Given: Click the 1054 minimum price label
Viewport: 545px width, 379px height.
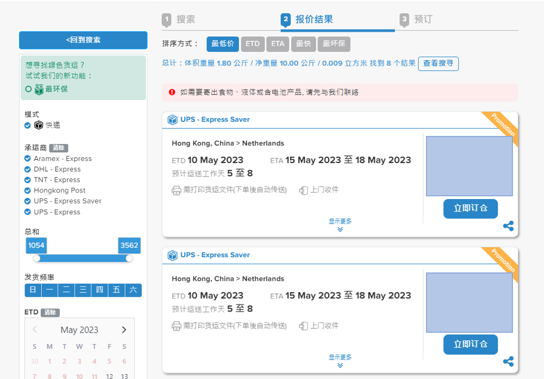Looking at the screenshot, I should point(36,245).
